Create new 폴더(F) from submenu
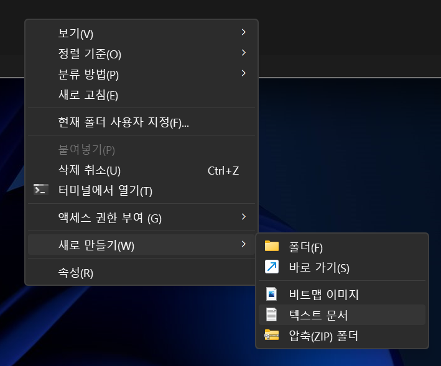This screenshot has width=441, height=366. [342, 247]
